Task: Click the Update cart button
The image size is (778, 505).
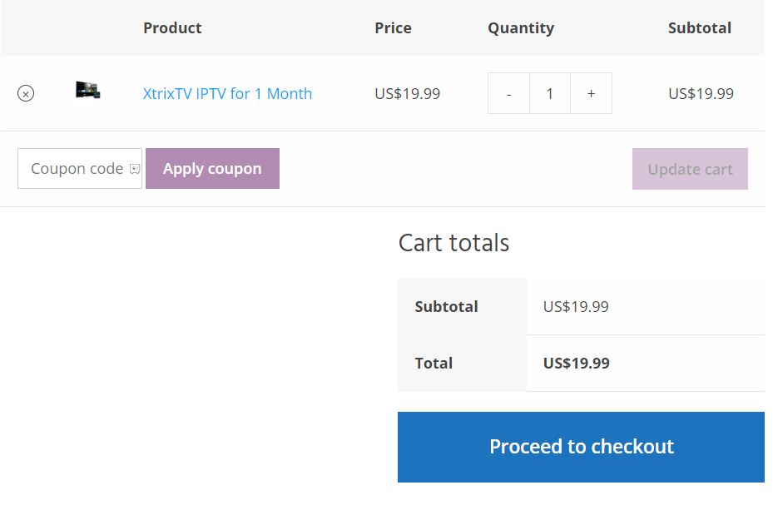Action: point(690,168)
